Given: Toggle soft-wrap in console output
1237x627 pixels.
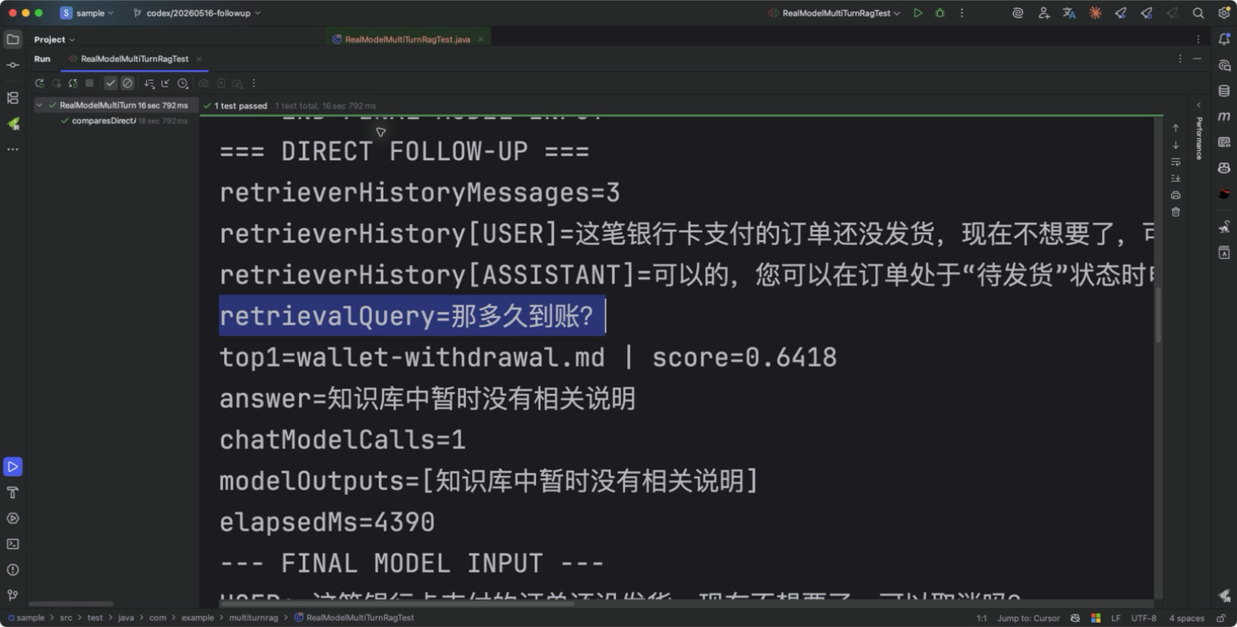Looking at the screenshot, I should point(1176,162).
